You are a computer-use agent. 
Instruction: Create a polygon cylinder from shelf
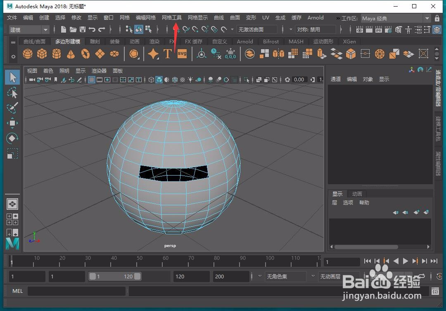coord(57,54)
